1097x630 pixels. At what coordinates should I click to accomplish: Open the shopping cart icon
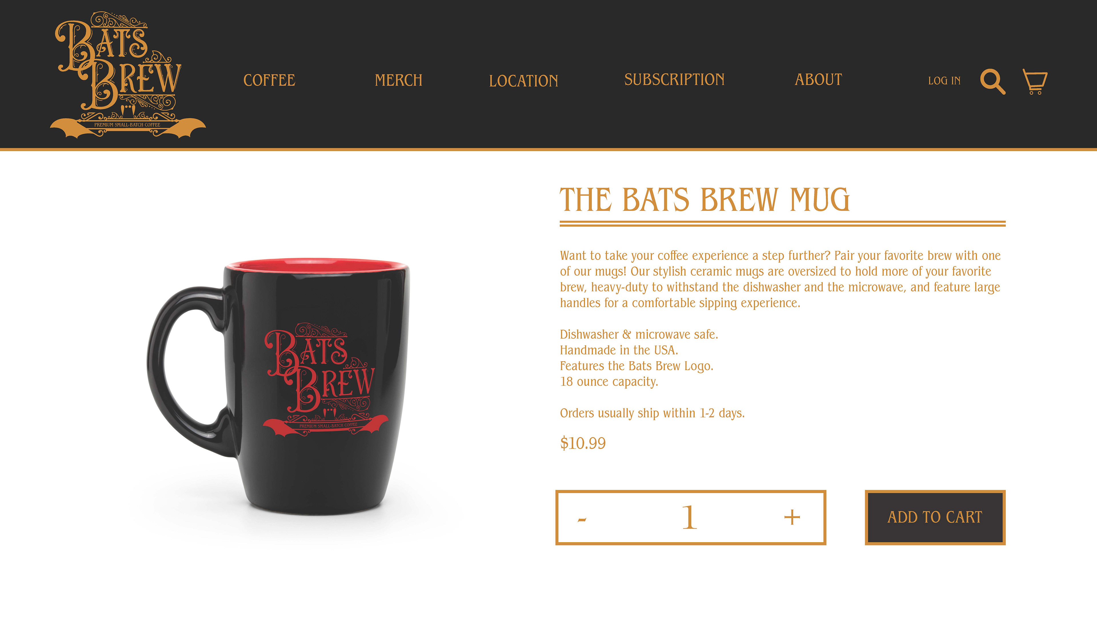point(1035,81)
